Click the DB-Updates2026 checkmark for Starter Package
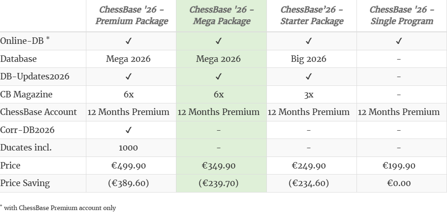 tap(308, 77)
